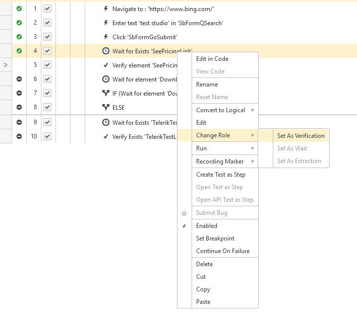Screen dimensions: 357x322
Task: Click the clock wait icon on step 6
Action: pos(105,79)
